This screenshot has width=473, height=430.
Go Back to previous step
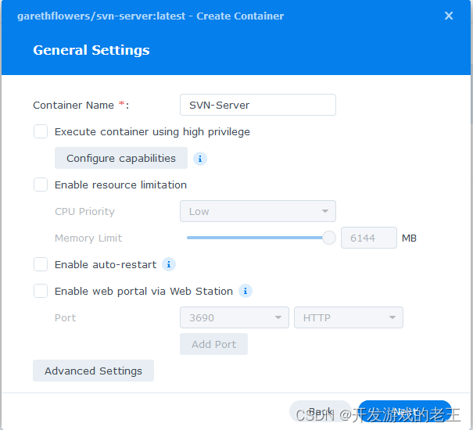[x=321, y=411]
